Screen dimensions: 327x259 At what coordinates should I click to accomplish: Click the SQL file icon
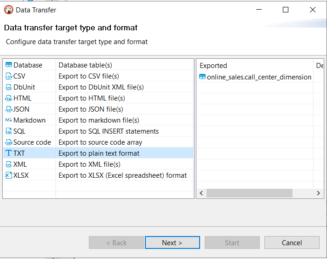pos(9,131)
